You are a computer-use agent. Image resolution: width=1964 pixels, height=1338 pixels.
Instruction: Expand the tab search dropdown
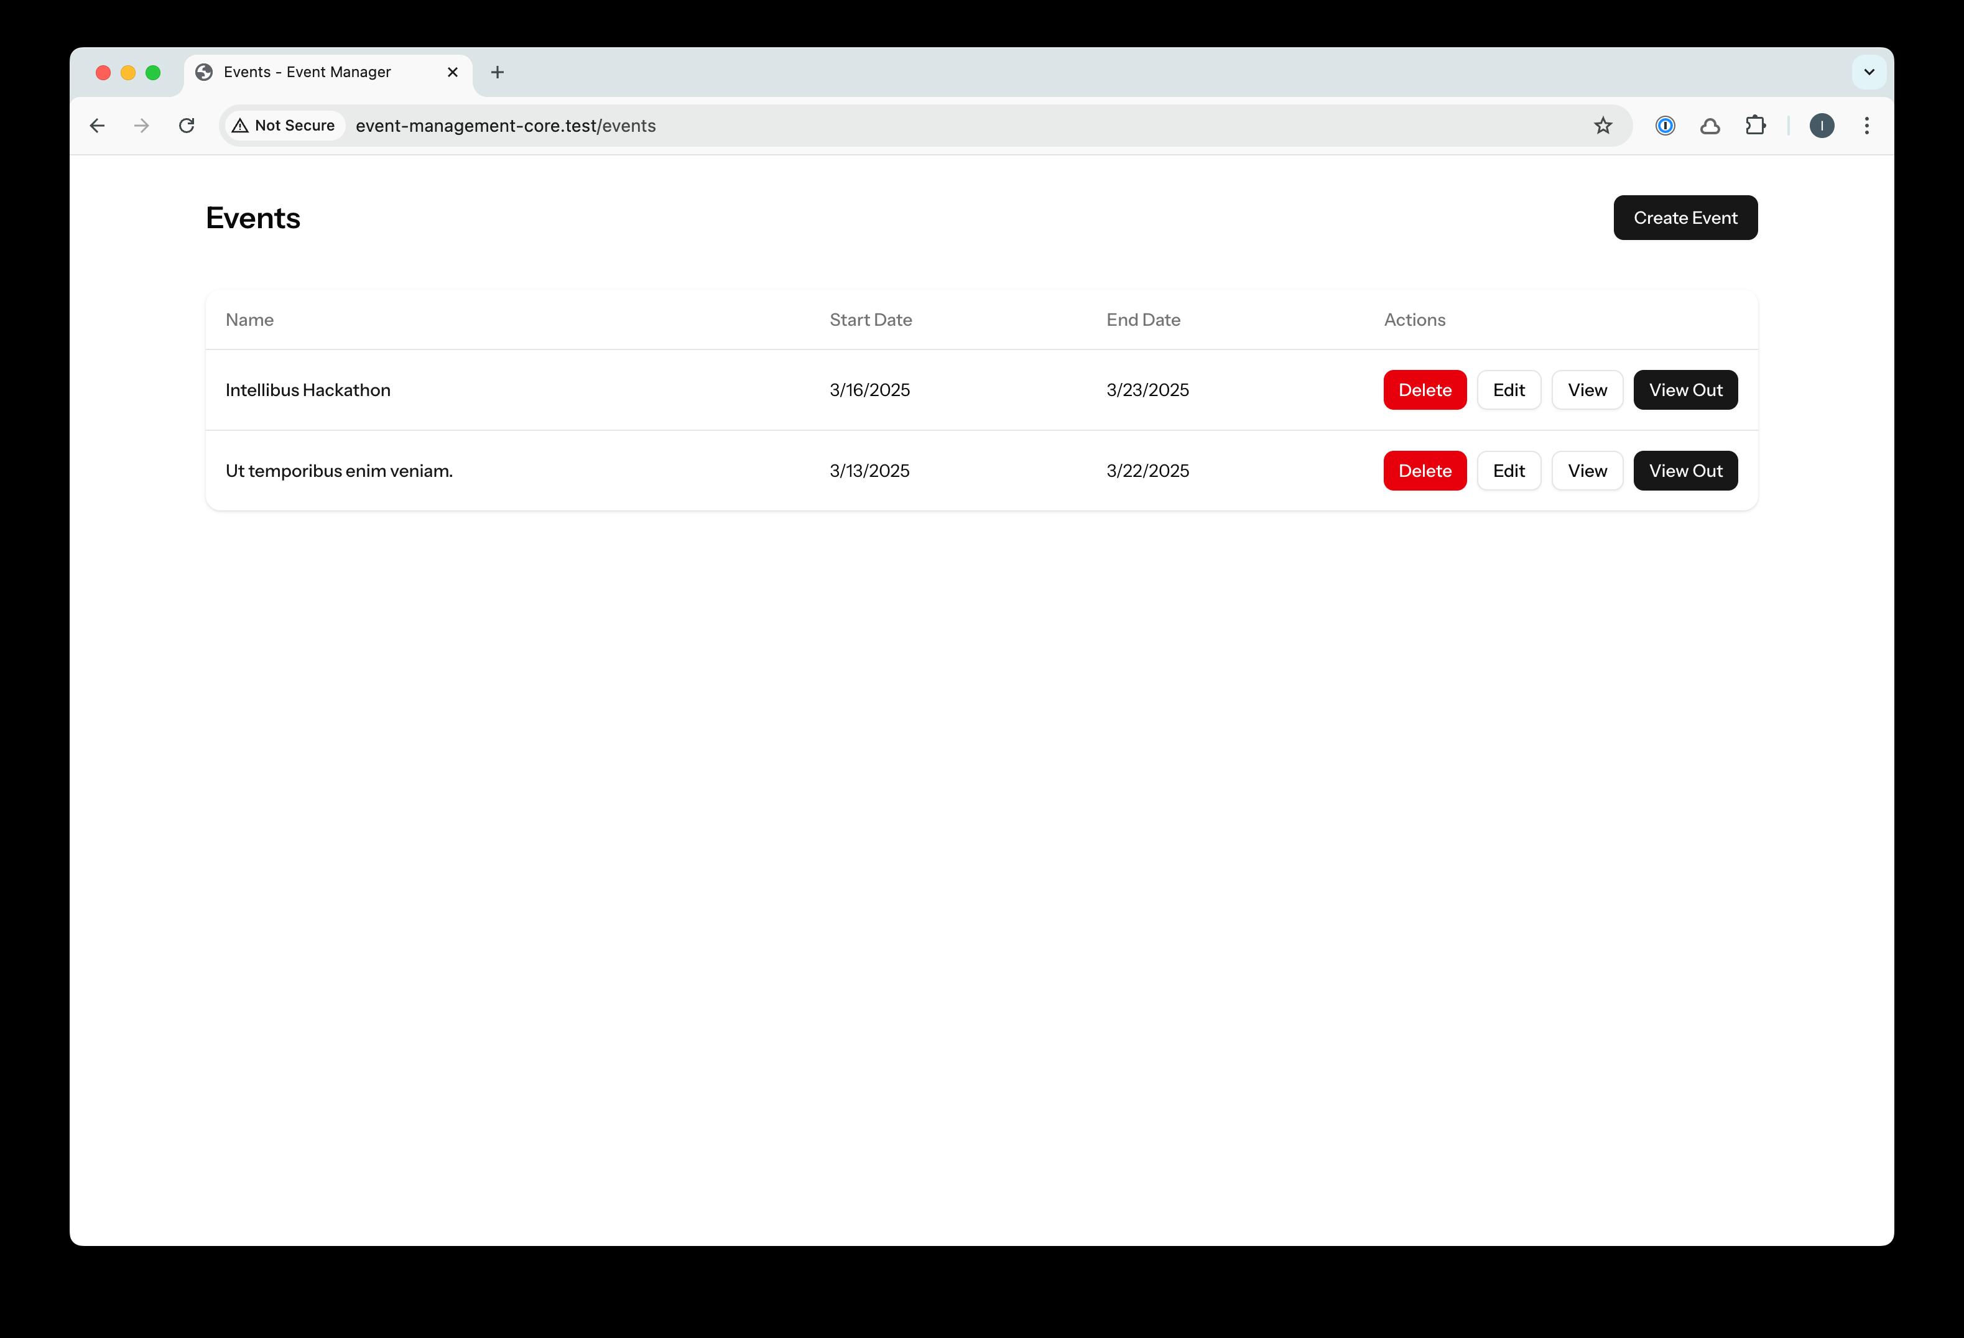(x=1868, y=73)
